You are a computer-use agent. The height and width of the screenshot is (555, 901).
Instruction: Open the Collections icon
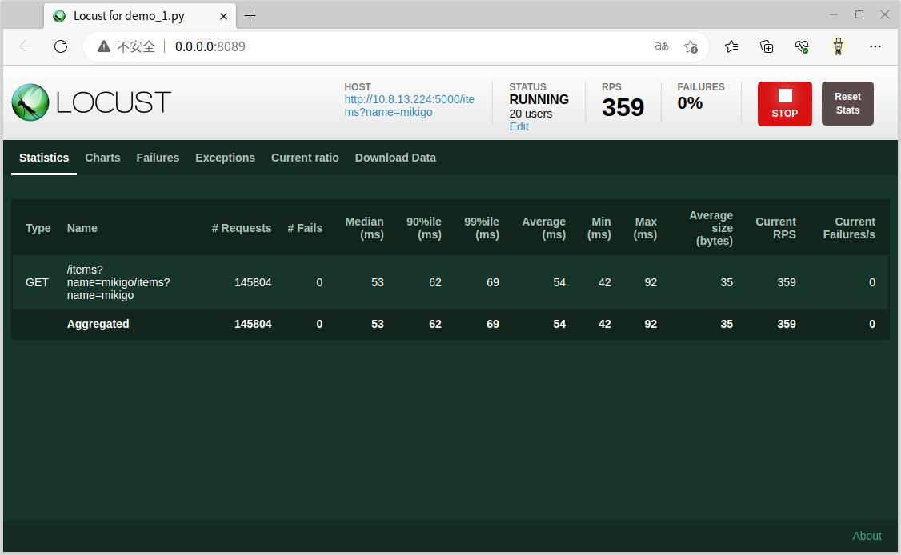point(767,46)
